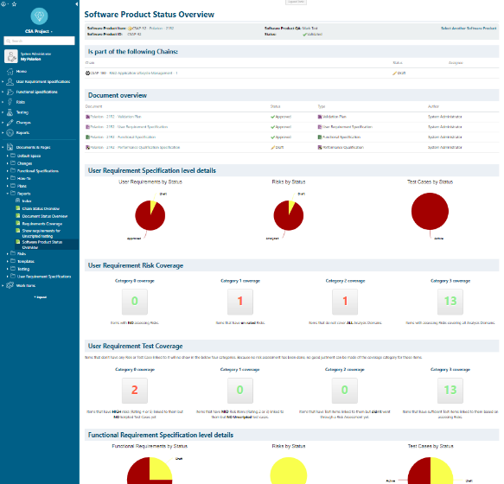Expand the User Requirement Specifications section
504x484 pixels.
click(3, 81)
